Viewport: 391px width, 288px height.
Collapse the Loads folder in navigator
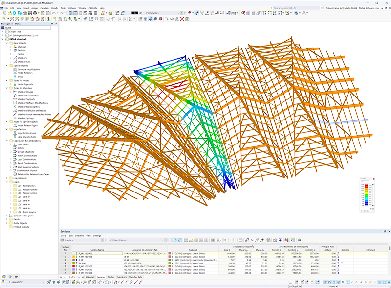pos(7,182)
